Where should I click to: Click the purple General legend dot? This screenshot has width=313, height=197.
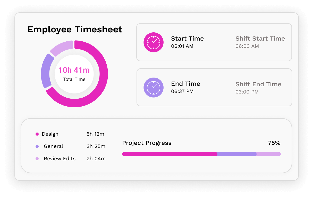37,146
